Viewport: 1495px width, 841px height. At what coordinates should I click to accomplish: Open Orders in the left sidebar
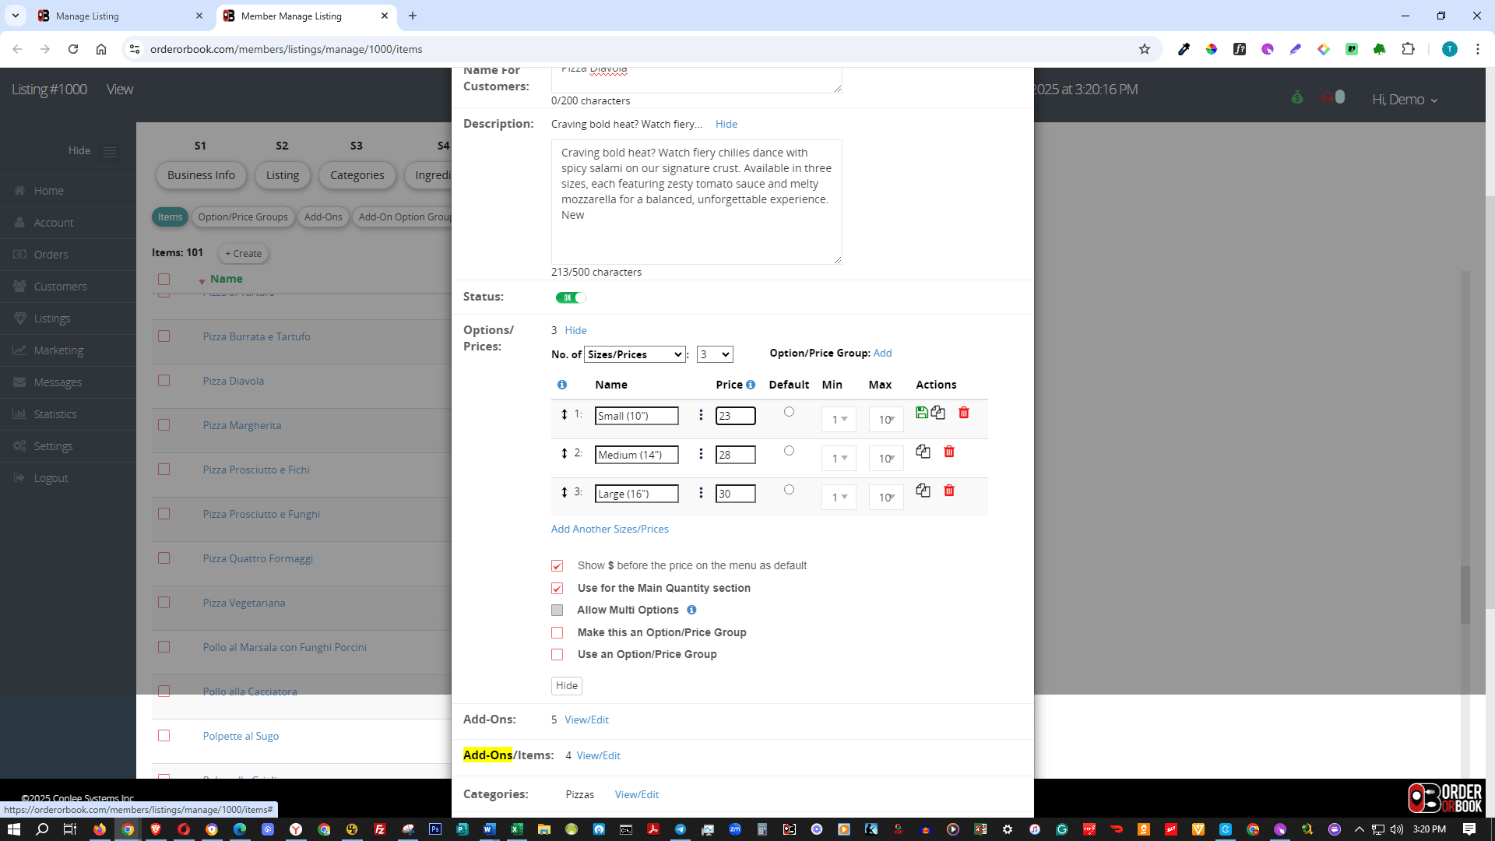(x=51, y=255)
